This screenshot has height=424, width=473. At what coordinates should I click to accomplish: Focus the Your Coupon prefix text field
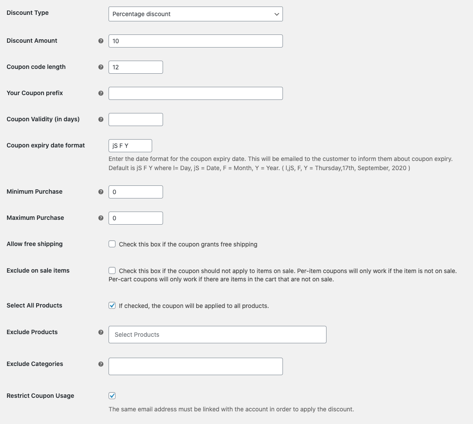pos(195,93)
